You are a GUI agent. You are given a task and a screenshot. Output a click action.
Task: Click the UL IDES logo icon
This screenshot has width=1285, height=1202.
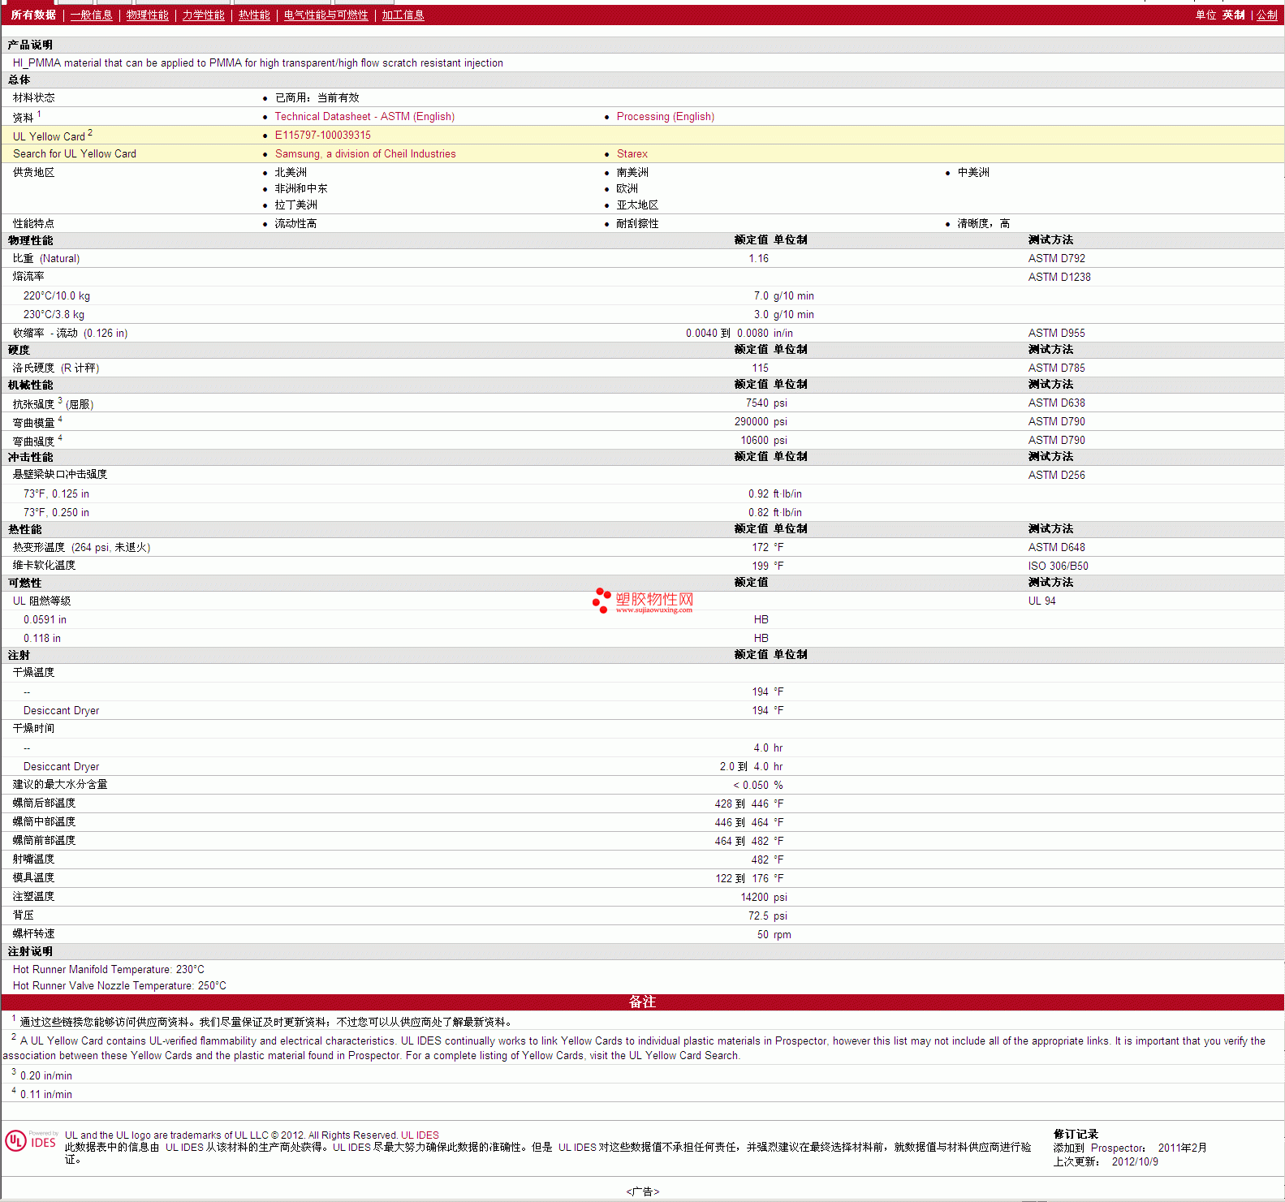pyautogui.click(x=31, y=1140)
